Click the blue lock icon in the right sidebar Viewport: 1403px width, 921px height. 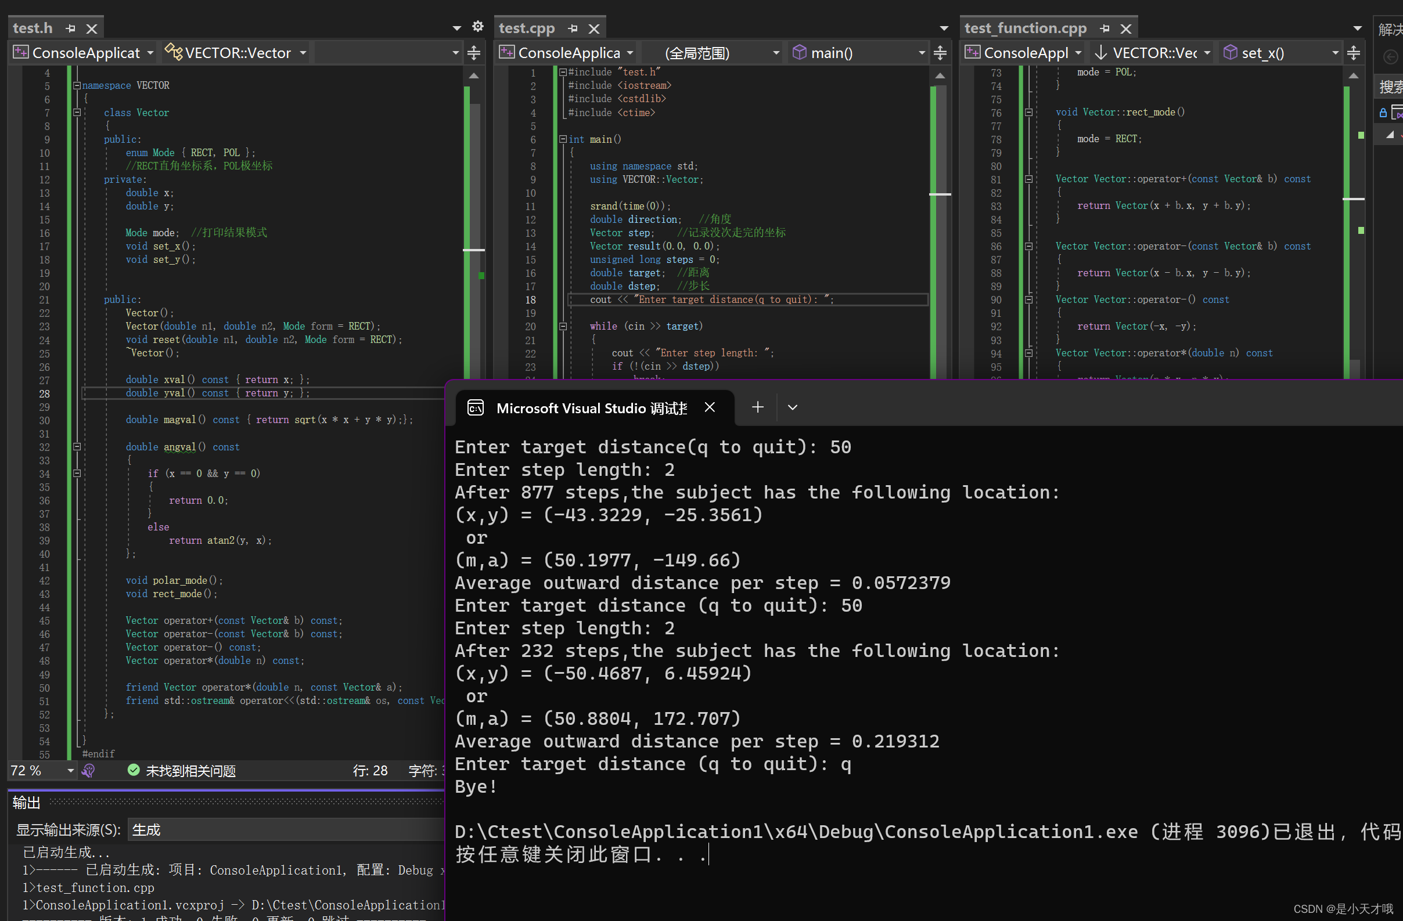(1384, 112)
